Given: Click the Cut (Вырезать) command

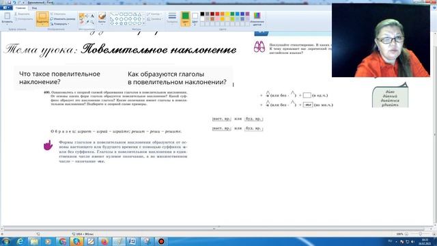Looking at the screenshot, I should point(22,14).
